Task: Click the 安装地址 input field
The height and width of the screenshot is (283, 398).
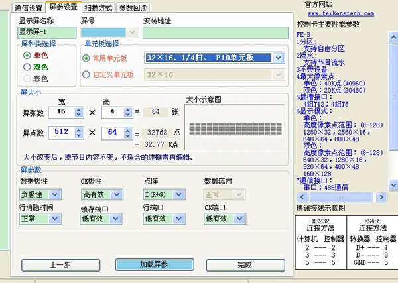Action: point(216,32)
